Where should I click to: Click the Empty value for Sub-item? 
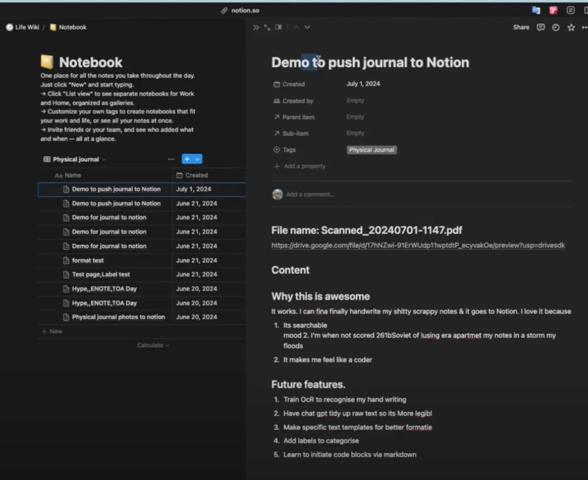click(x=355, y=133)
